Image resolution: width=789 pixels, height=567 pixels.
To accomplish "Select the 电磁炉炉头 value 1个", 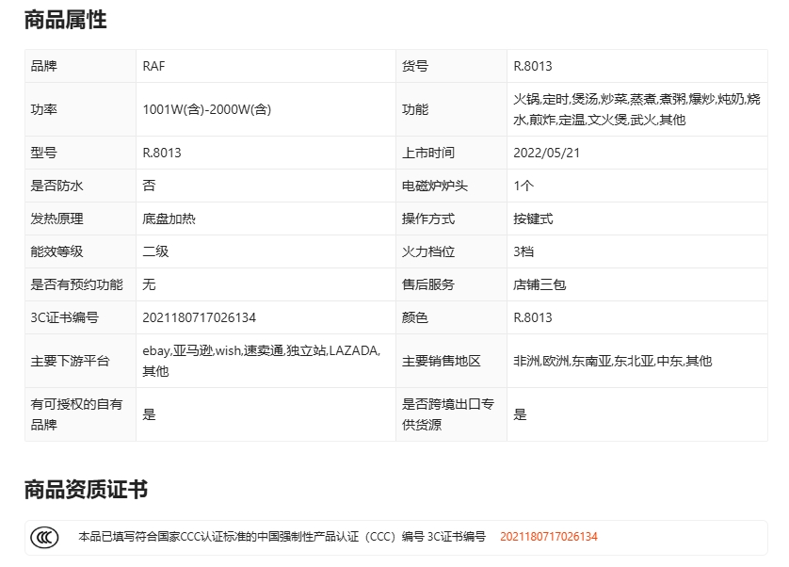I will pos(523,186).
